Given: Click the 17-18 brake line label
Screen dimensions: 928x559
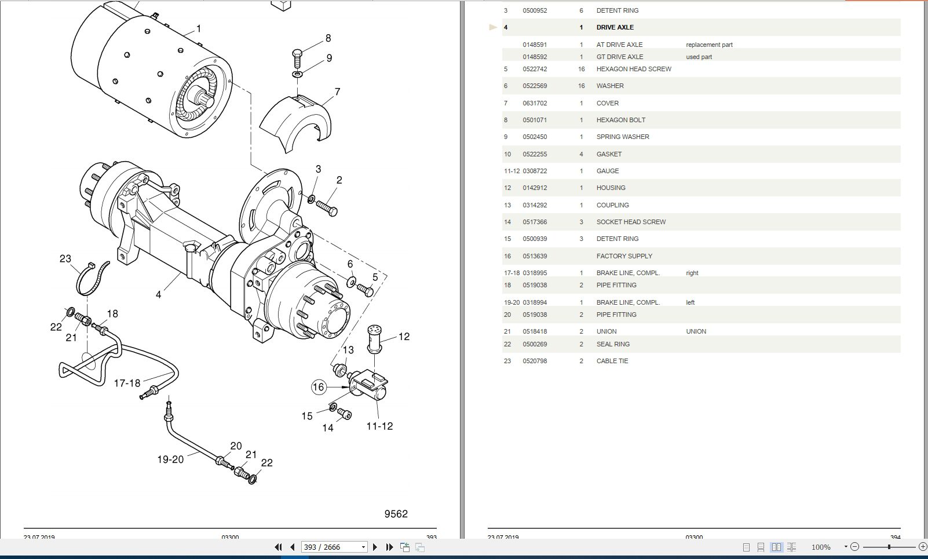Looking at the screenshot, I should 127,383.
